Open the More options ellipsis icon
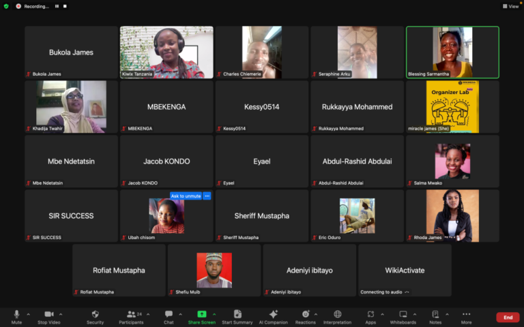 pyautogui.click(x=466, y=314)
